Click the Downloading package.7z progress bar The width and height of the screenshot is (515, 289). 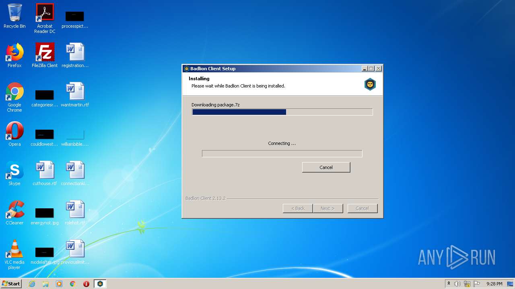pyautogui.click(x=282, y=112)
